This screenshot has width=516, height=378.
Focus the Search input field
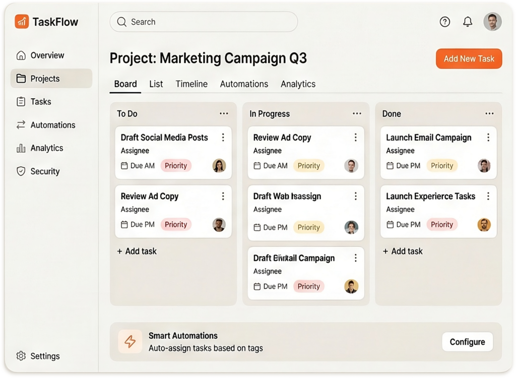coord(204,22)
